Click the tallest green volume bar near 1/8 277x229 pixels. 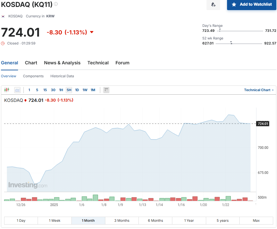95,198
